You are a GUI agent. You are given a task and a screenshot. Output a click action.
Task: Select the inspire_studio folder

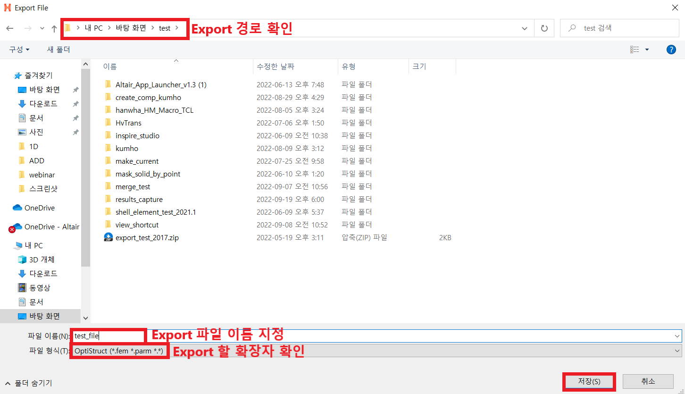click(137, 136)
